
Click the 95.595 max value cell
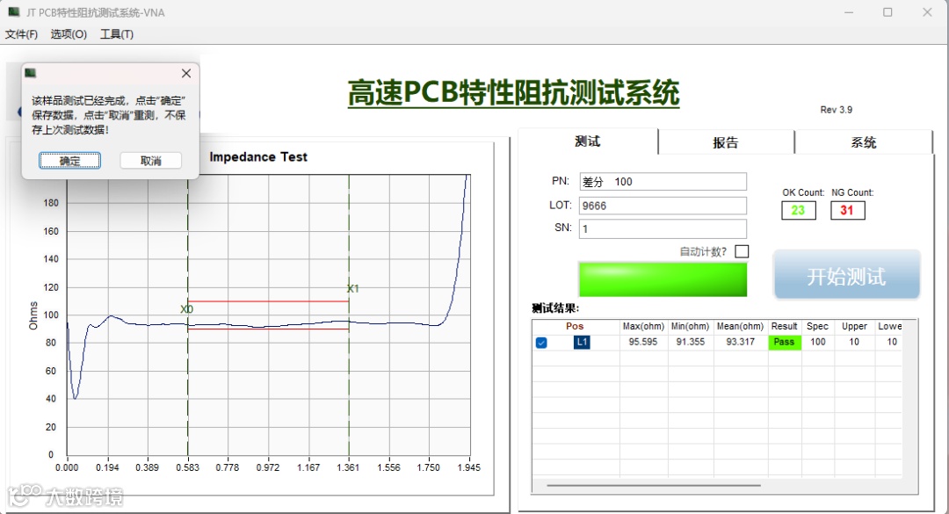click(x=642, y=342)
